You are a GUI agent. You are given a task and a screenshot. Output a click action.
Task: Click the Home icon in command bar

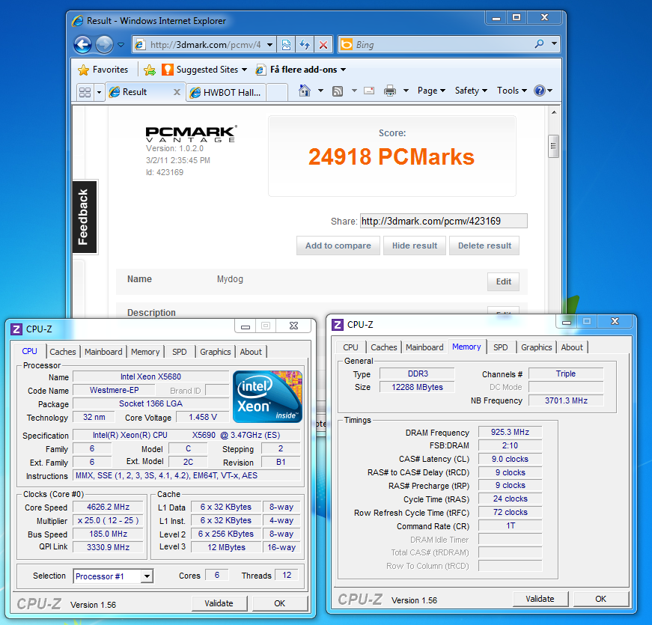coord(305,91)
